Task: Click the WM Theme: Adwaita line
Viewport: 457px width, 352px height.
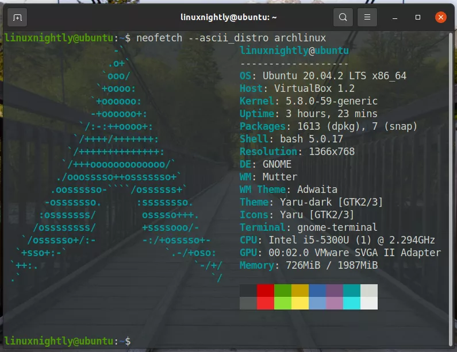Action: (289, 189)
